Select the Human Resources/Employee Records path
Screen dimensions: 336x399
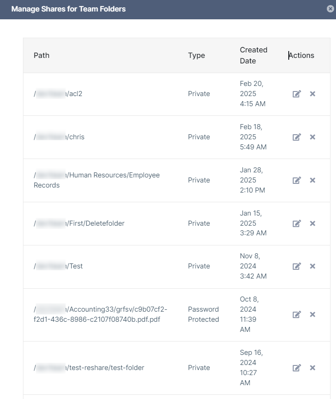click(96, 180)
